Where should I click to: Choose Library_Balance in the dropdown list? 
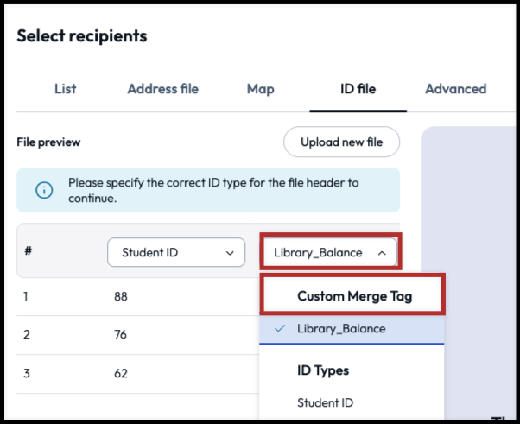(341, 329)
